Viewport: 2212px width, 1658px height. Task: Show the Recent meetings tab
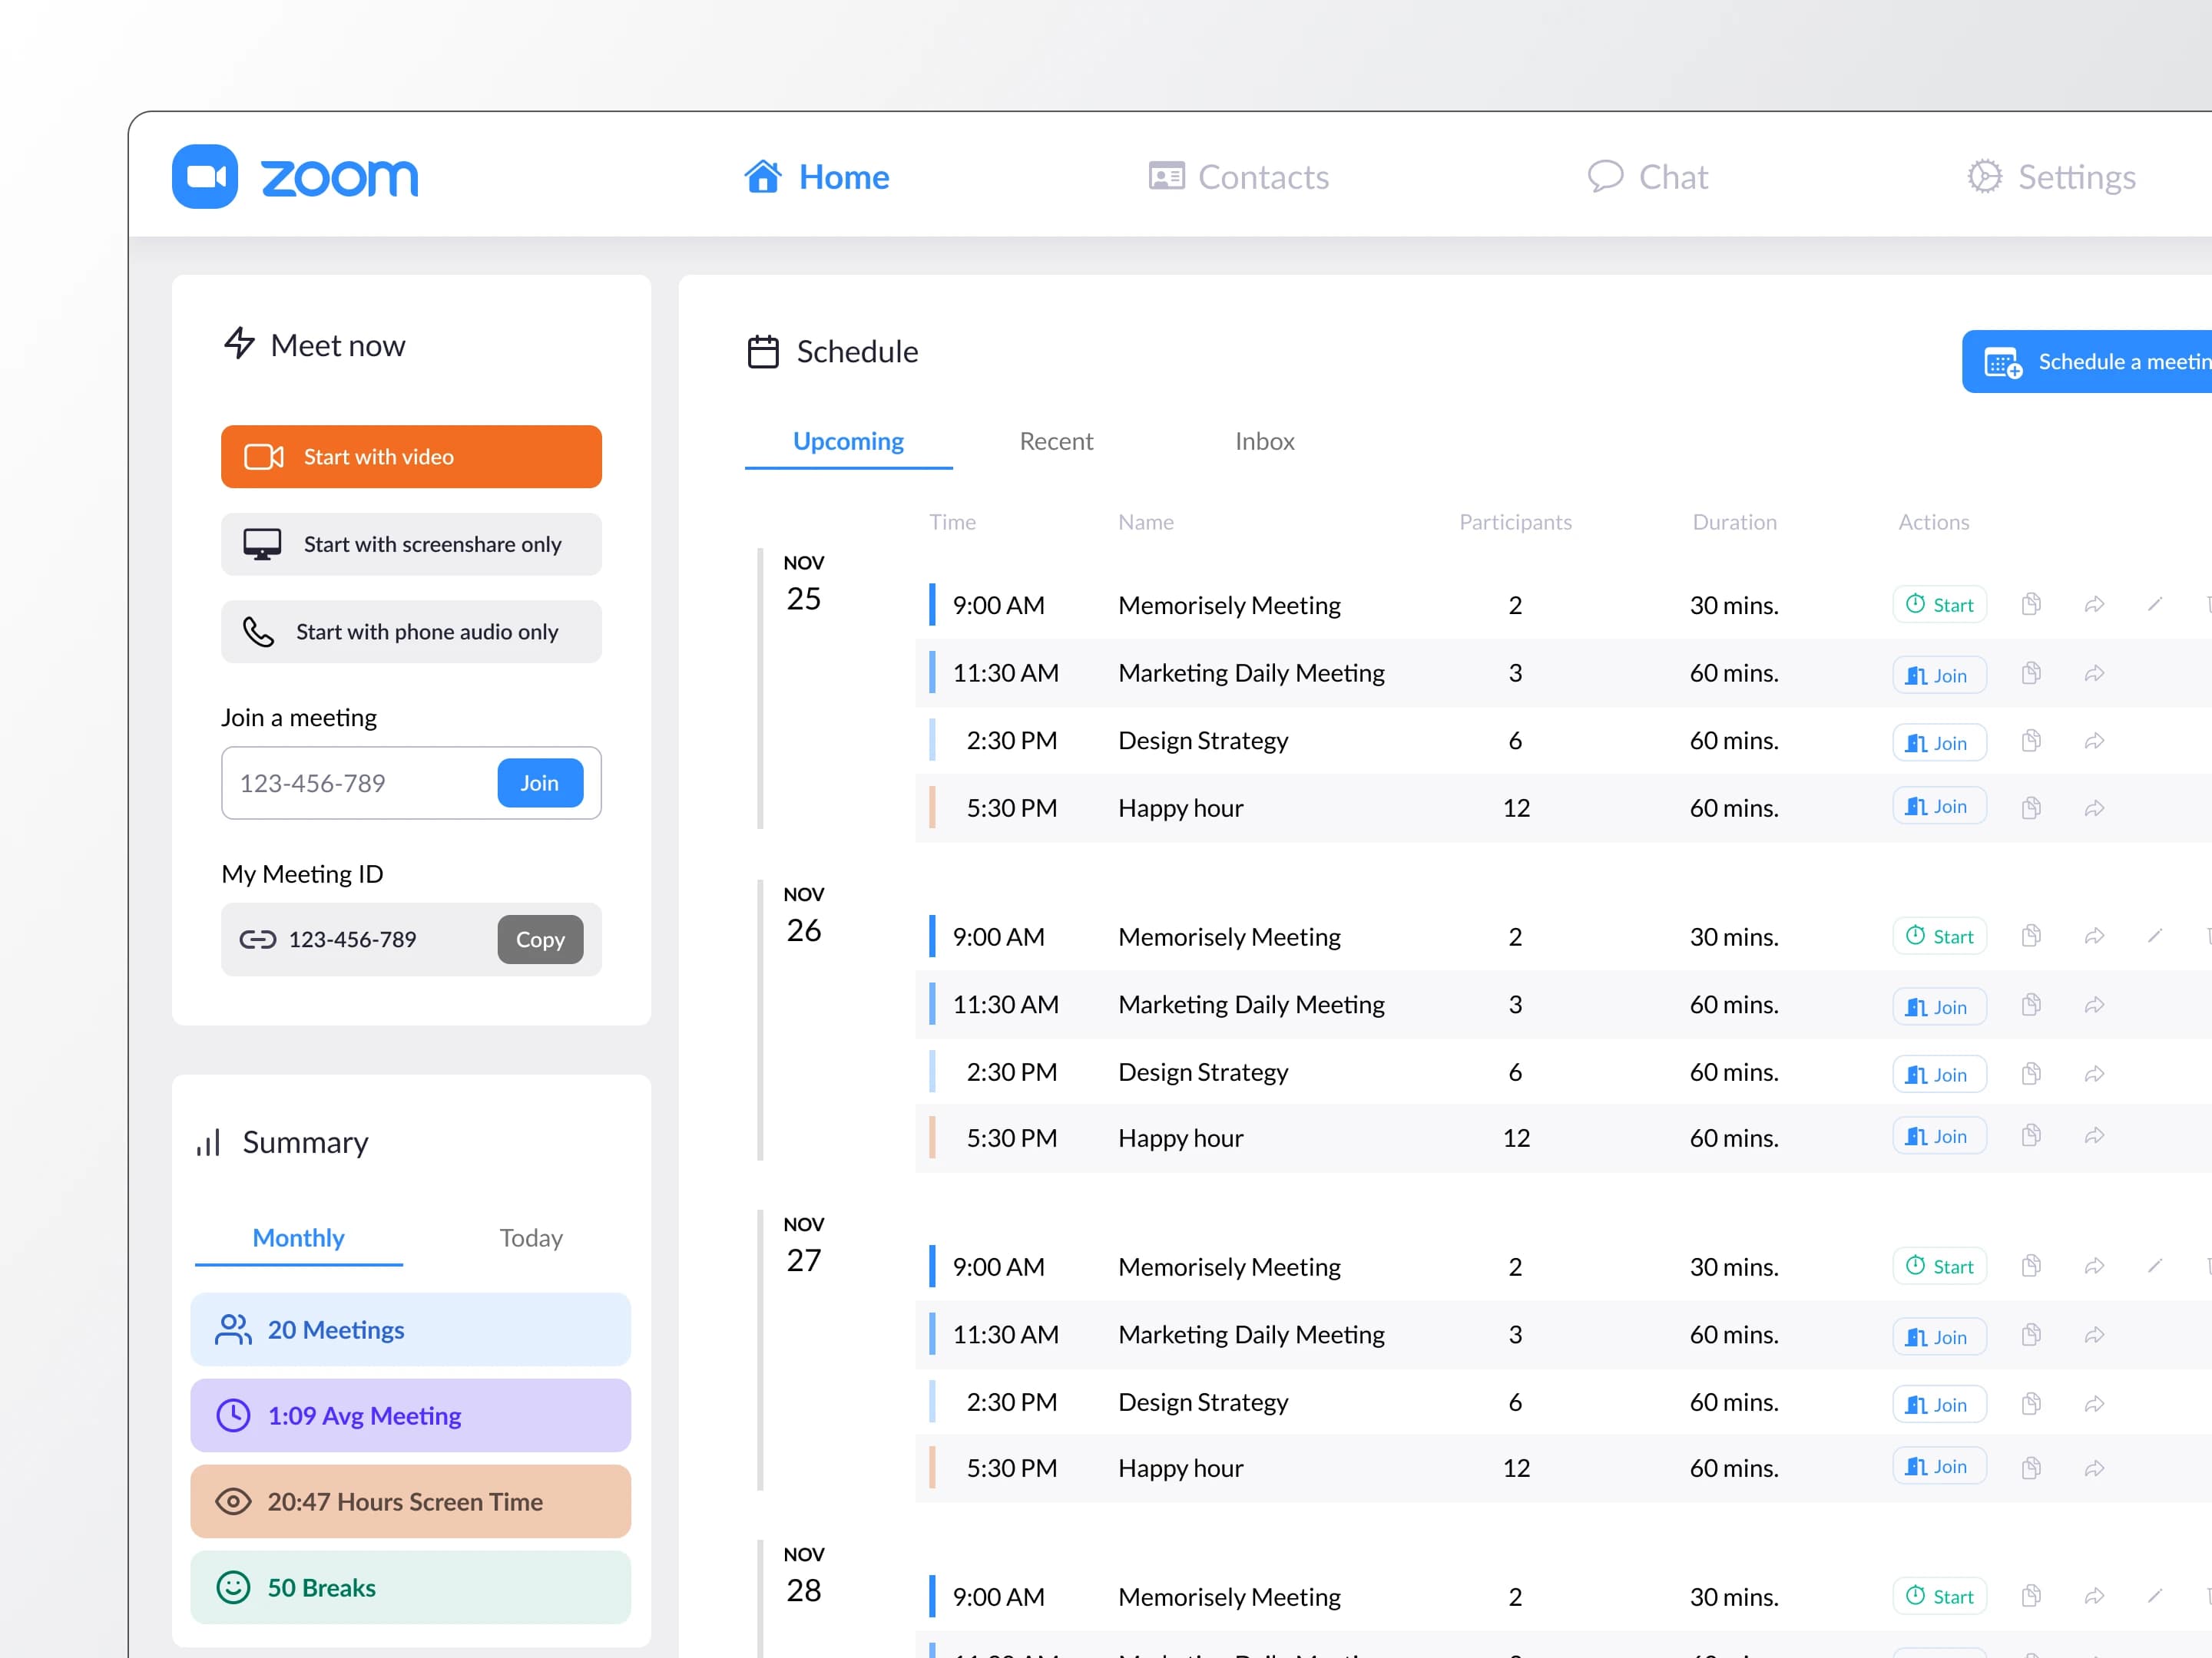pyautogui.click(x=1056, y=441)
